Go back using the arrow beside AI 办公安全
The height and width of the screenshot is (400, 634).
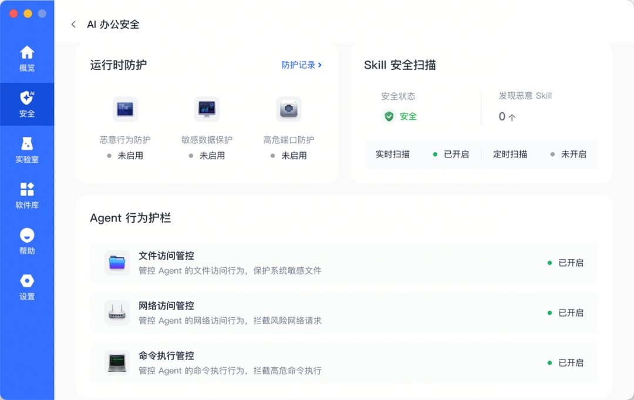pos(73,24)
